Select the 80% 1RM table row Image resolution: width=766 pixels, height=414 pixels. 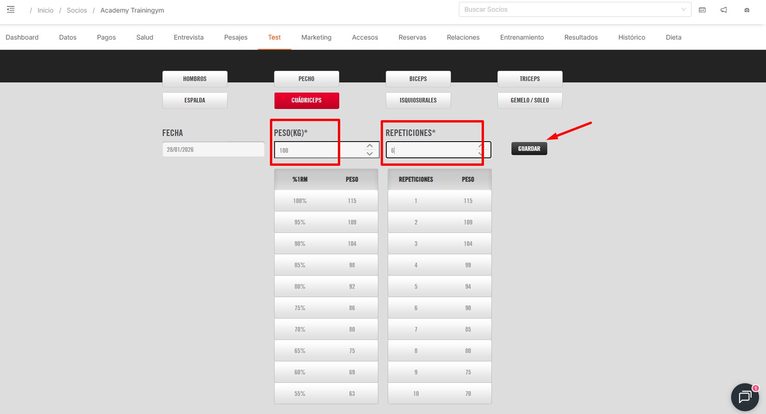(x=326, y=286)
